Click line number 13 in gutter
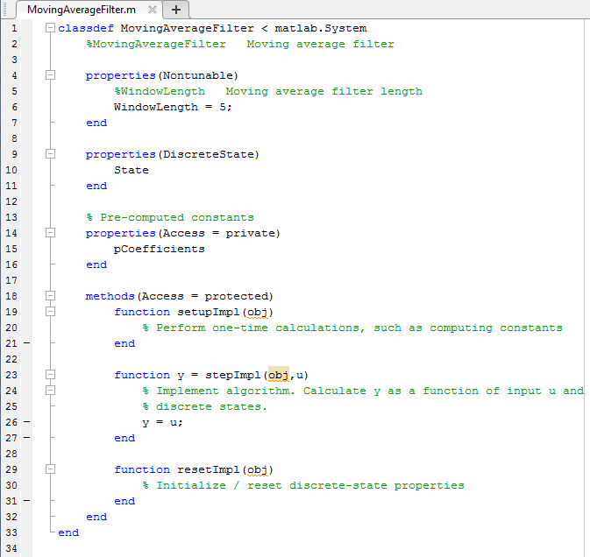 point(13,217)
